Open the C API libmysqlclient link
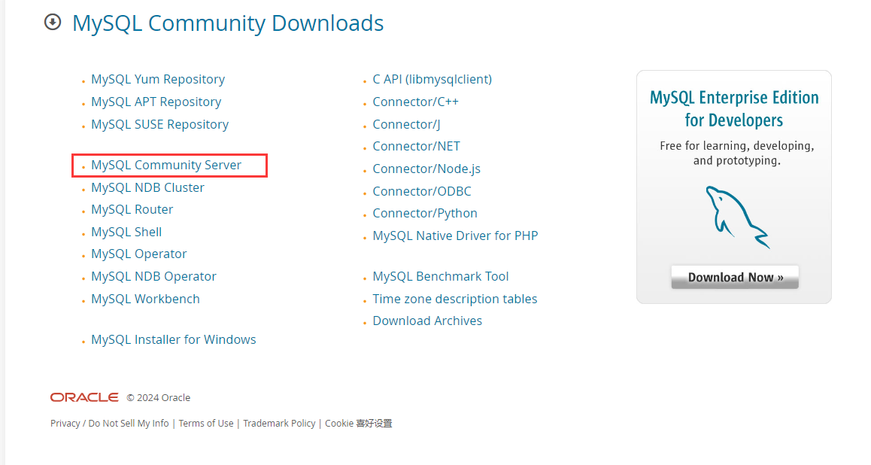 [432, 79]
